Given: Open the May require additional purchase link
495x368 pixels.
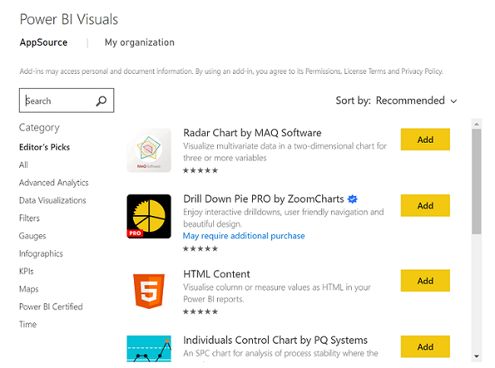Looking at the screenshot, I should click(244, 236).
